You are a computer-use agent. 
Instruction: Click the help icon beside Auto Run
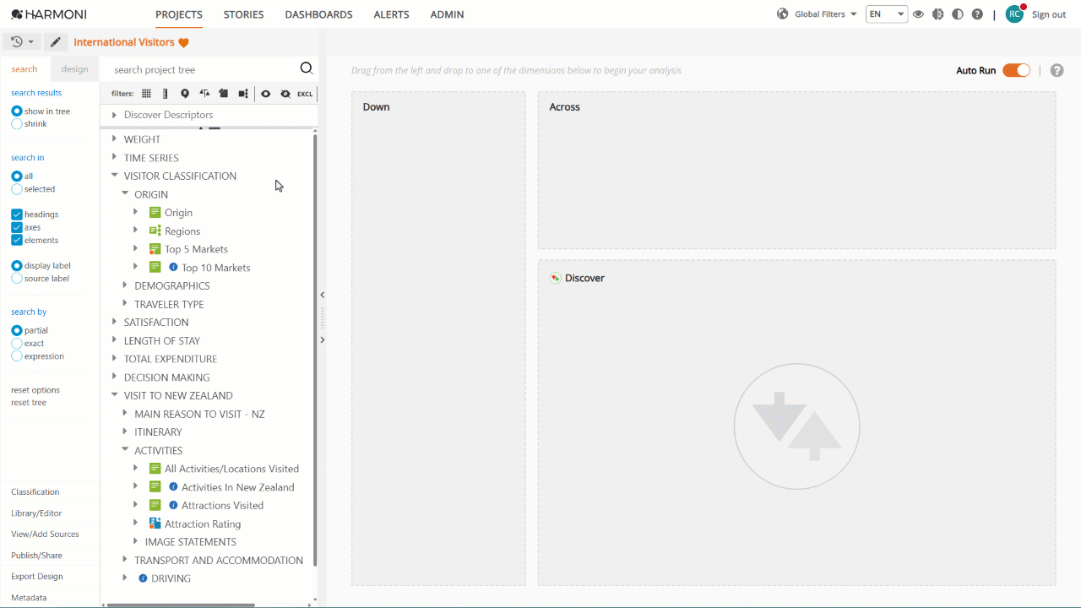point(1057,70)
